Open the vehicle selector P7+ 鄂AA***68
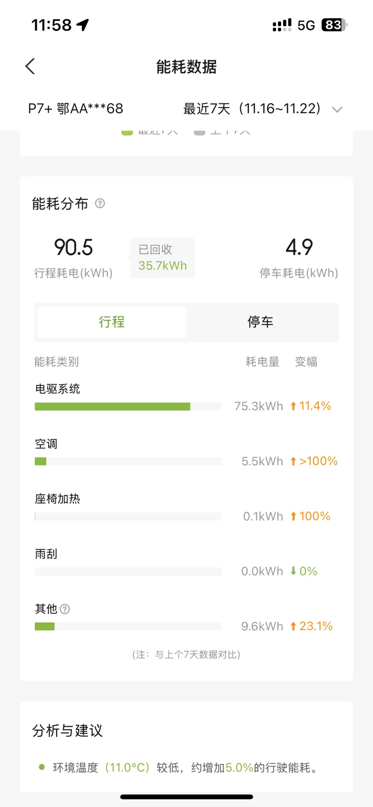The image size is (373, 807). [x=76, y=109]
